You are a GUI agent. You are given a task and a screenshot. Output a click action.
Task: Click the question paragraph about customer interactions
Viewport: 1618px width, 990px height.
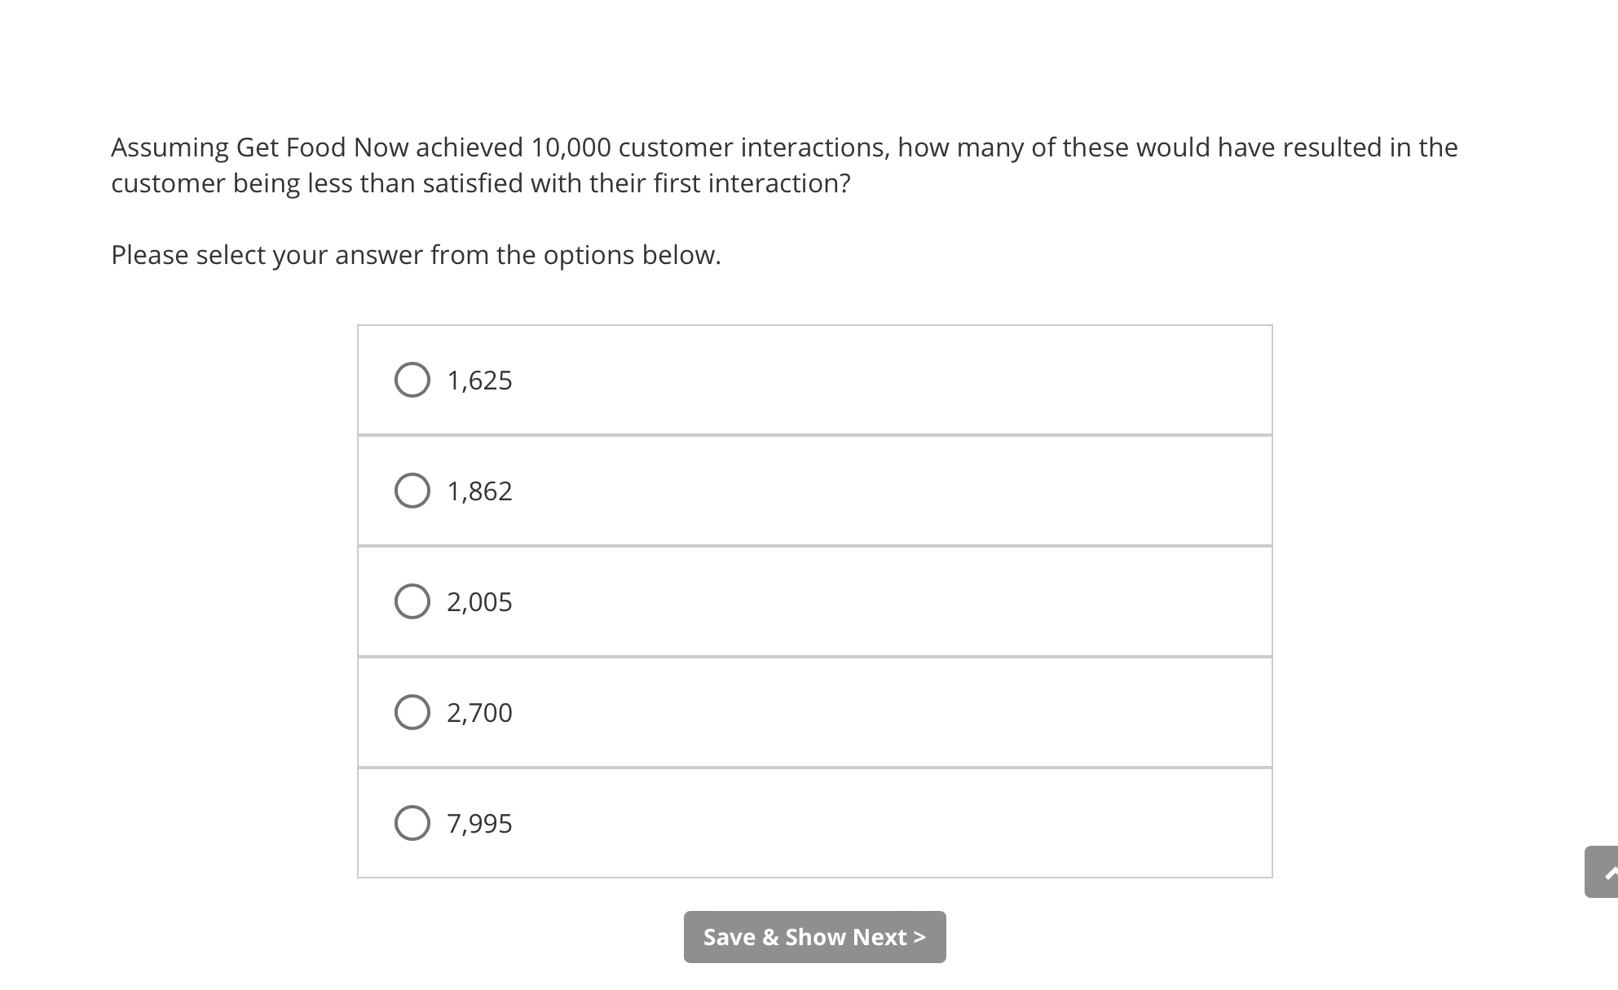click(783, 165)
